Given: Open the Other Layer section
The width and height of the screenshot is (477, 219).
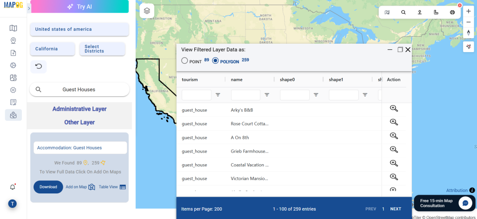Looking at the screenshot, I should (x=79, y=122).
